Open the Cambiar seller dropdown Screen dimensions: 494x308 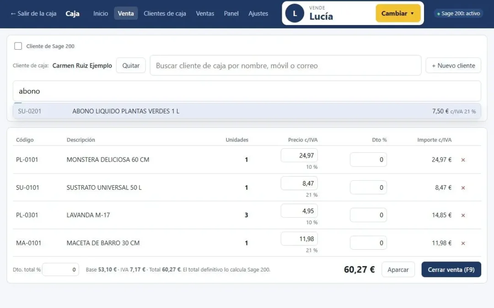pyautogui.click(x=398, y=13)
